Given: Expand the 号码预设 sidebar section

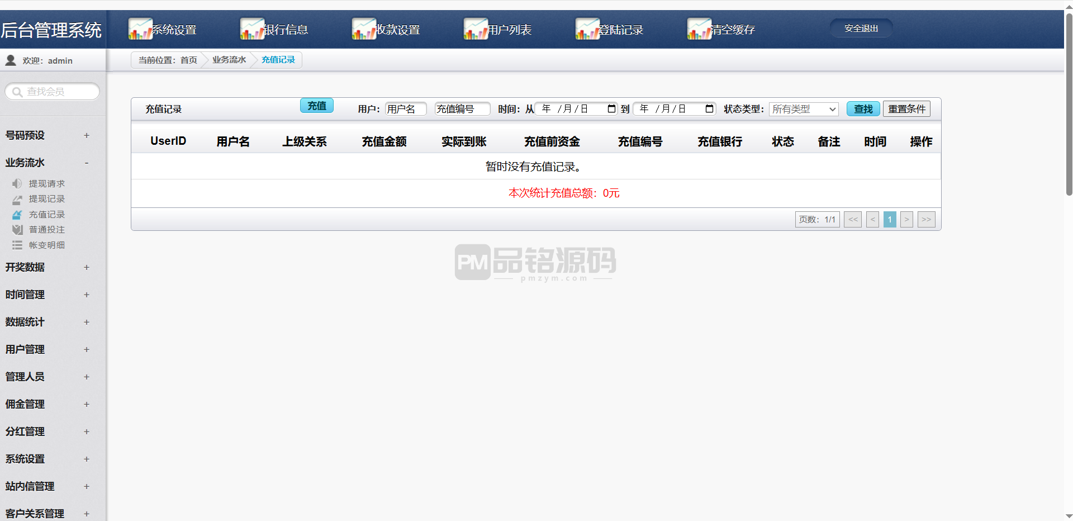Looking at the screenshot, I should (x=87, y=135).
